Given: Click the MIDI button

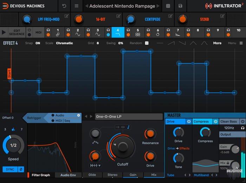Looking at the screenshot, I should tap(38, 32).
